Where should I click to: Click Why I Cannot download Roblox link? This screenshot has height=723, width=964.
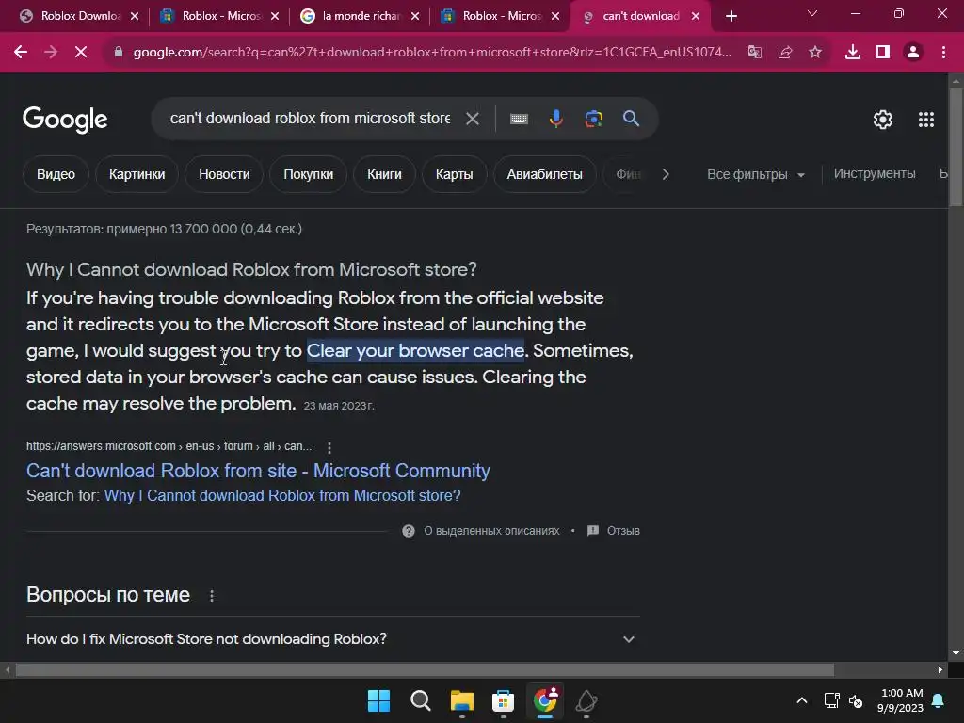282,496
